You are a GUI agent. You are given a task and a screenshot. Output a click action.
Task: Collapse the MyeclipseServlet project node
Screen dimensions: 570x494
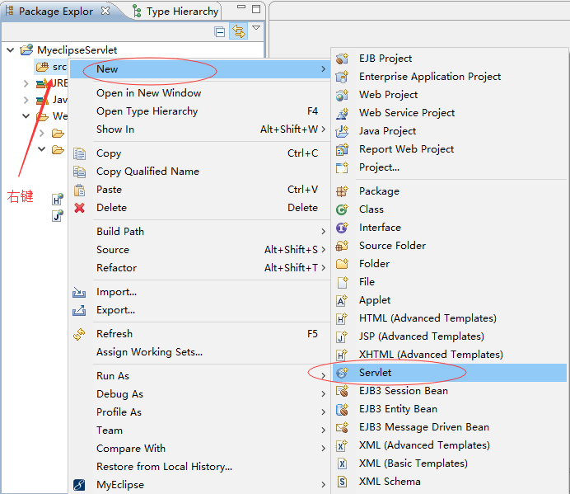11,50
